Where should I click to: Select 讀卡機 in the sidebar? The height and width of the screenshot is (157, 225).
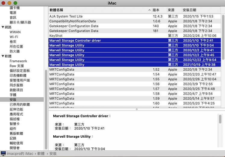[x=15, y=8]
